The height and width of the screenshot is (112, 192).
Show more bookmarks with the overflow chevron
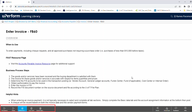180,10
